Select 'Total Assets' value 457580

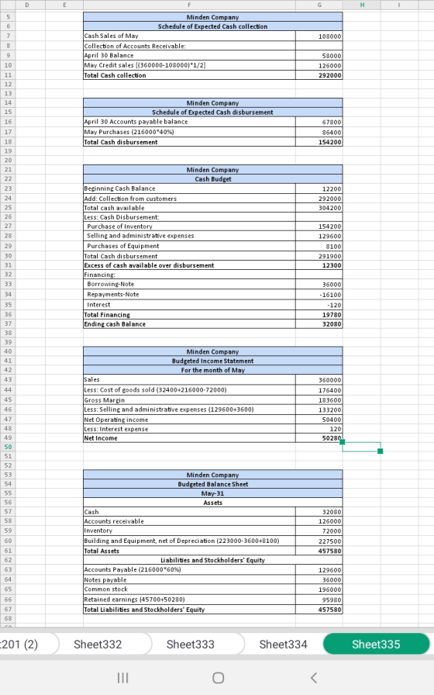(x=319, y=551)
